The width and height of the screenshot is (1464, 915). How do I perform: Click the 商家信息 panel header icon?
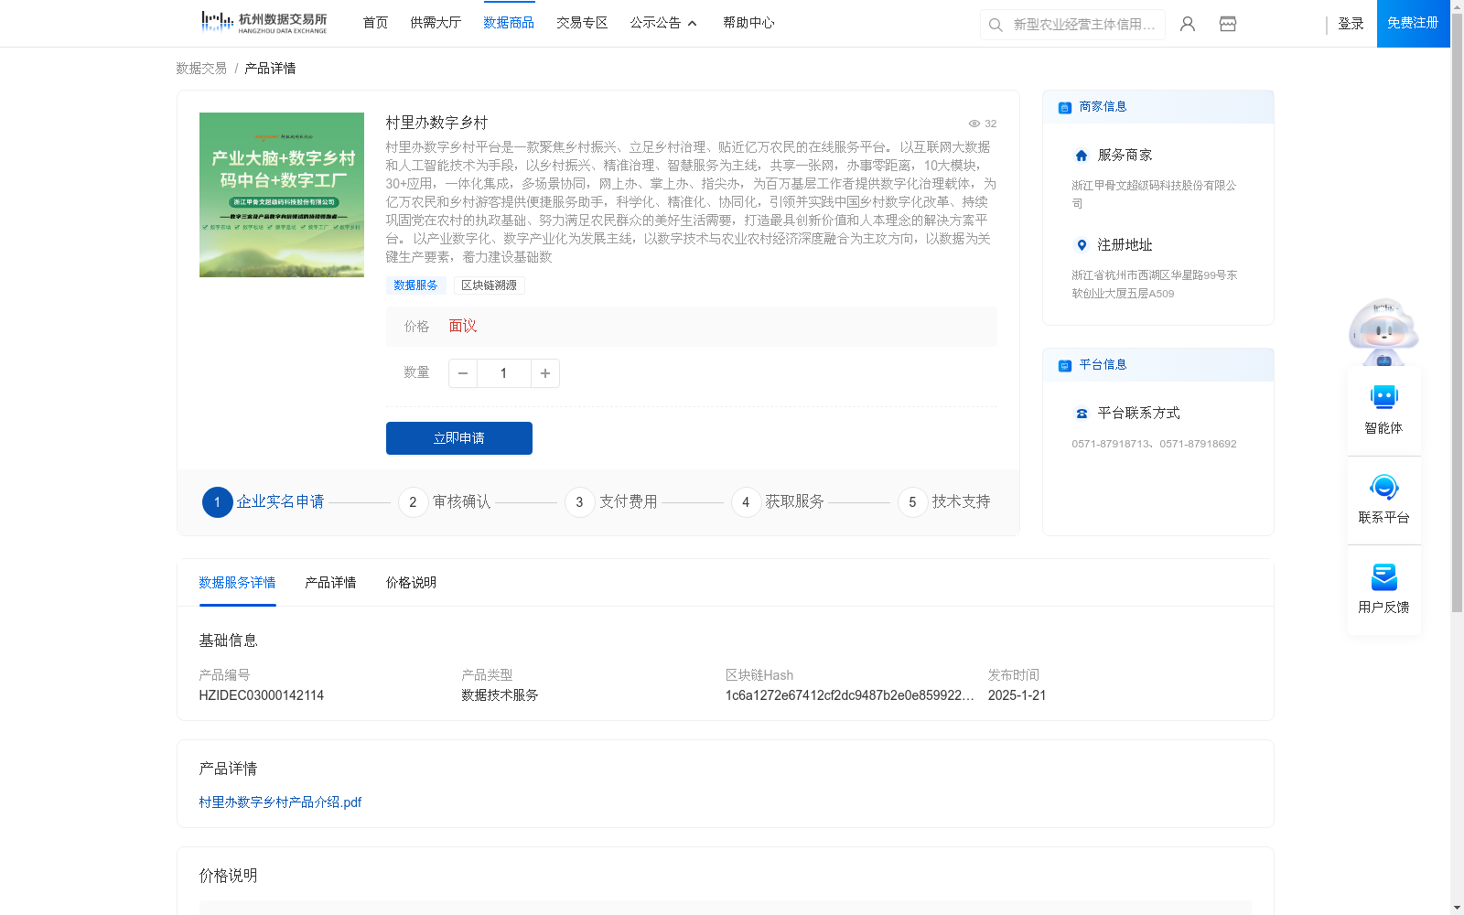pyautogui.click(x=1064, y=107)
